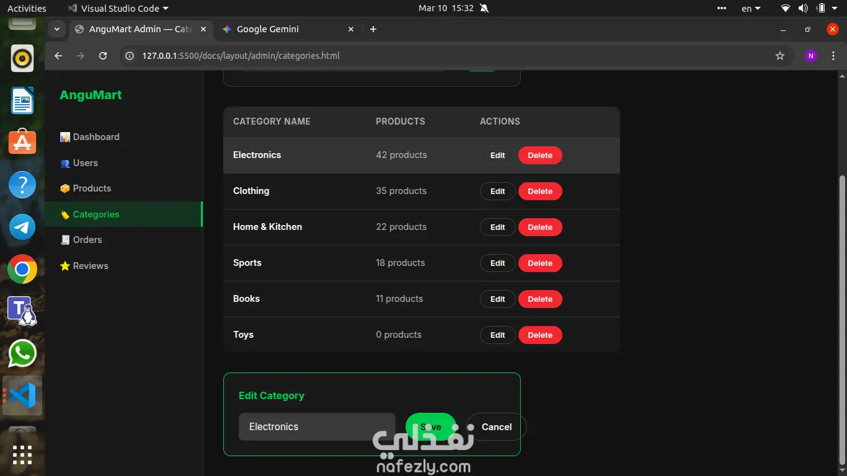Click the page vertical scrollbar

tap(842, 319)
